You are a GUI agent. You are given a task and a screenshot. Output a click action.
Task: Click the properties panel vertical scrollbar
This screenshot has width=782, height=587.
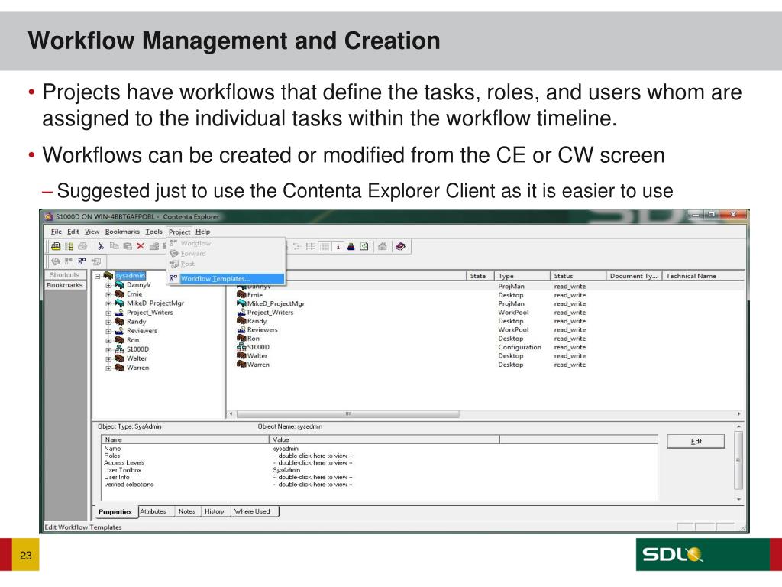point(738,460)
